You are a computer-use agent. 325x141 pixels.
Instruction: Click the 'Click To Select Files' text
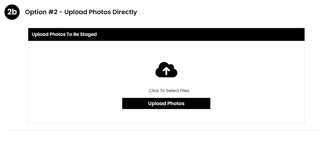click(169, 90)
